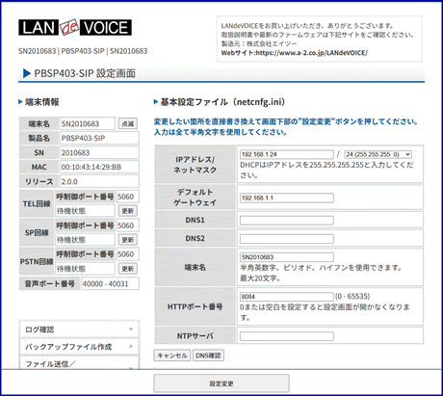Image resolution: width=443 pixels, height=396 pixels.
Task: Click PSTN回線 呼制御ポート番号 field 5060
Action: click(x=128, y=254)
